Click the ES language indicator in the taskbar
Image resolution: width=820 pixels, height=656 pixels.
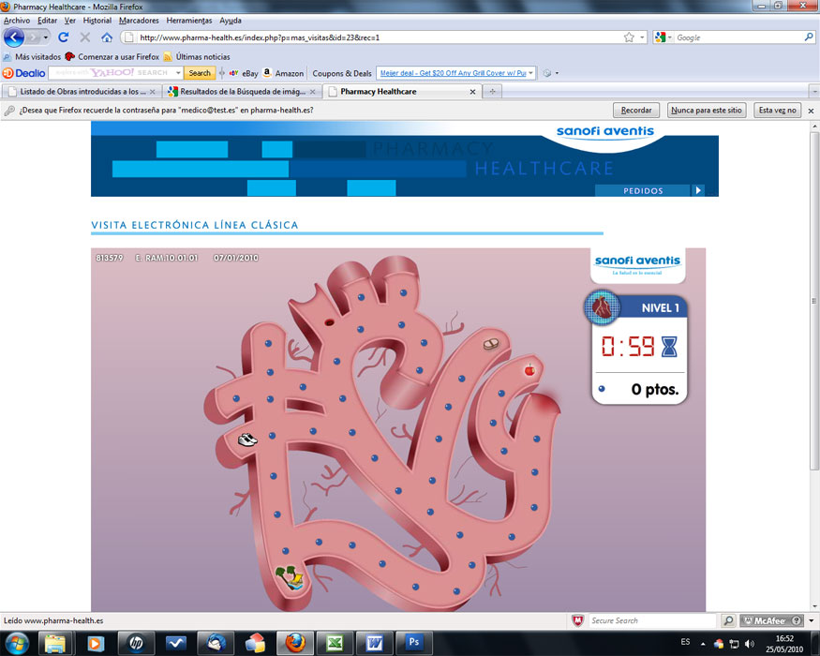pyautogui.click(x=685, y=642)
